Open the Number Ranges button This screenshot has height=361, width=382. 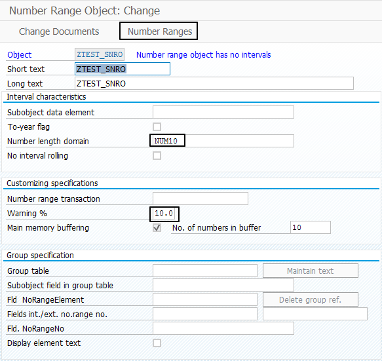pyautogui.click(x=160, y=31)
